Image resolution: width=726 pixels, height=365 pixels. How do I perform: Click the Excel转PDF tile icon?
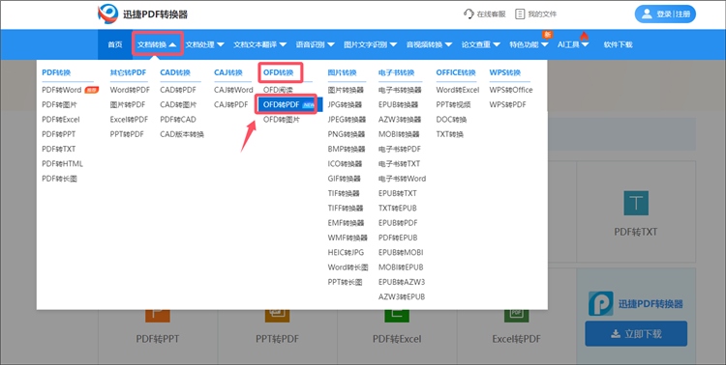point(516,316)
